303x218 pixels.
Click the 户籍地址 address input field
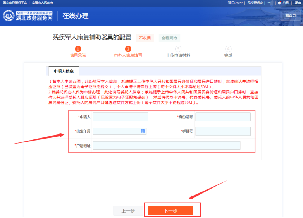coord(167,146)
